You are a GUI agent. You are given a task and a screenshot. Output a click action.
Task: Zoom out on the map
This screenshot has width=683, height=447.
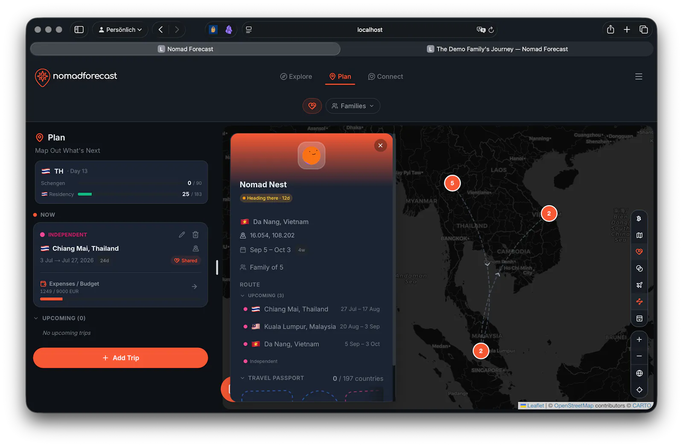639,356
